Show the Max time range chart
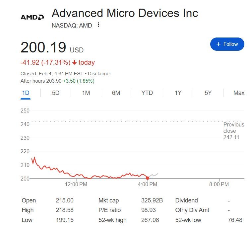The image size is (251, 228). 239,93
